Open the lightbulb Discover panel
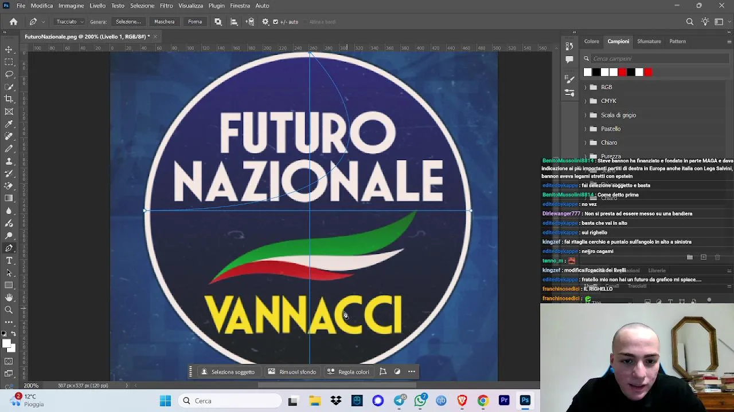Screen dimensions: 734x412 [x=705, y=22]
